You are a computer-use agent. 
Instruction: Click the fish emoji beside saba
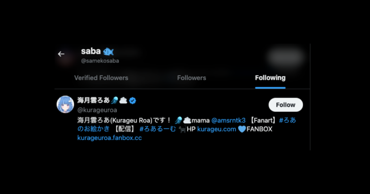(108, 52)
